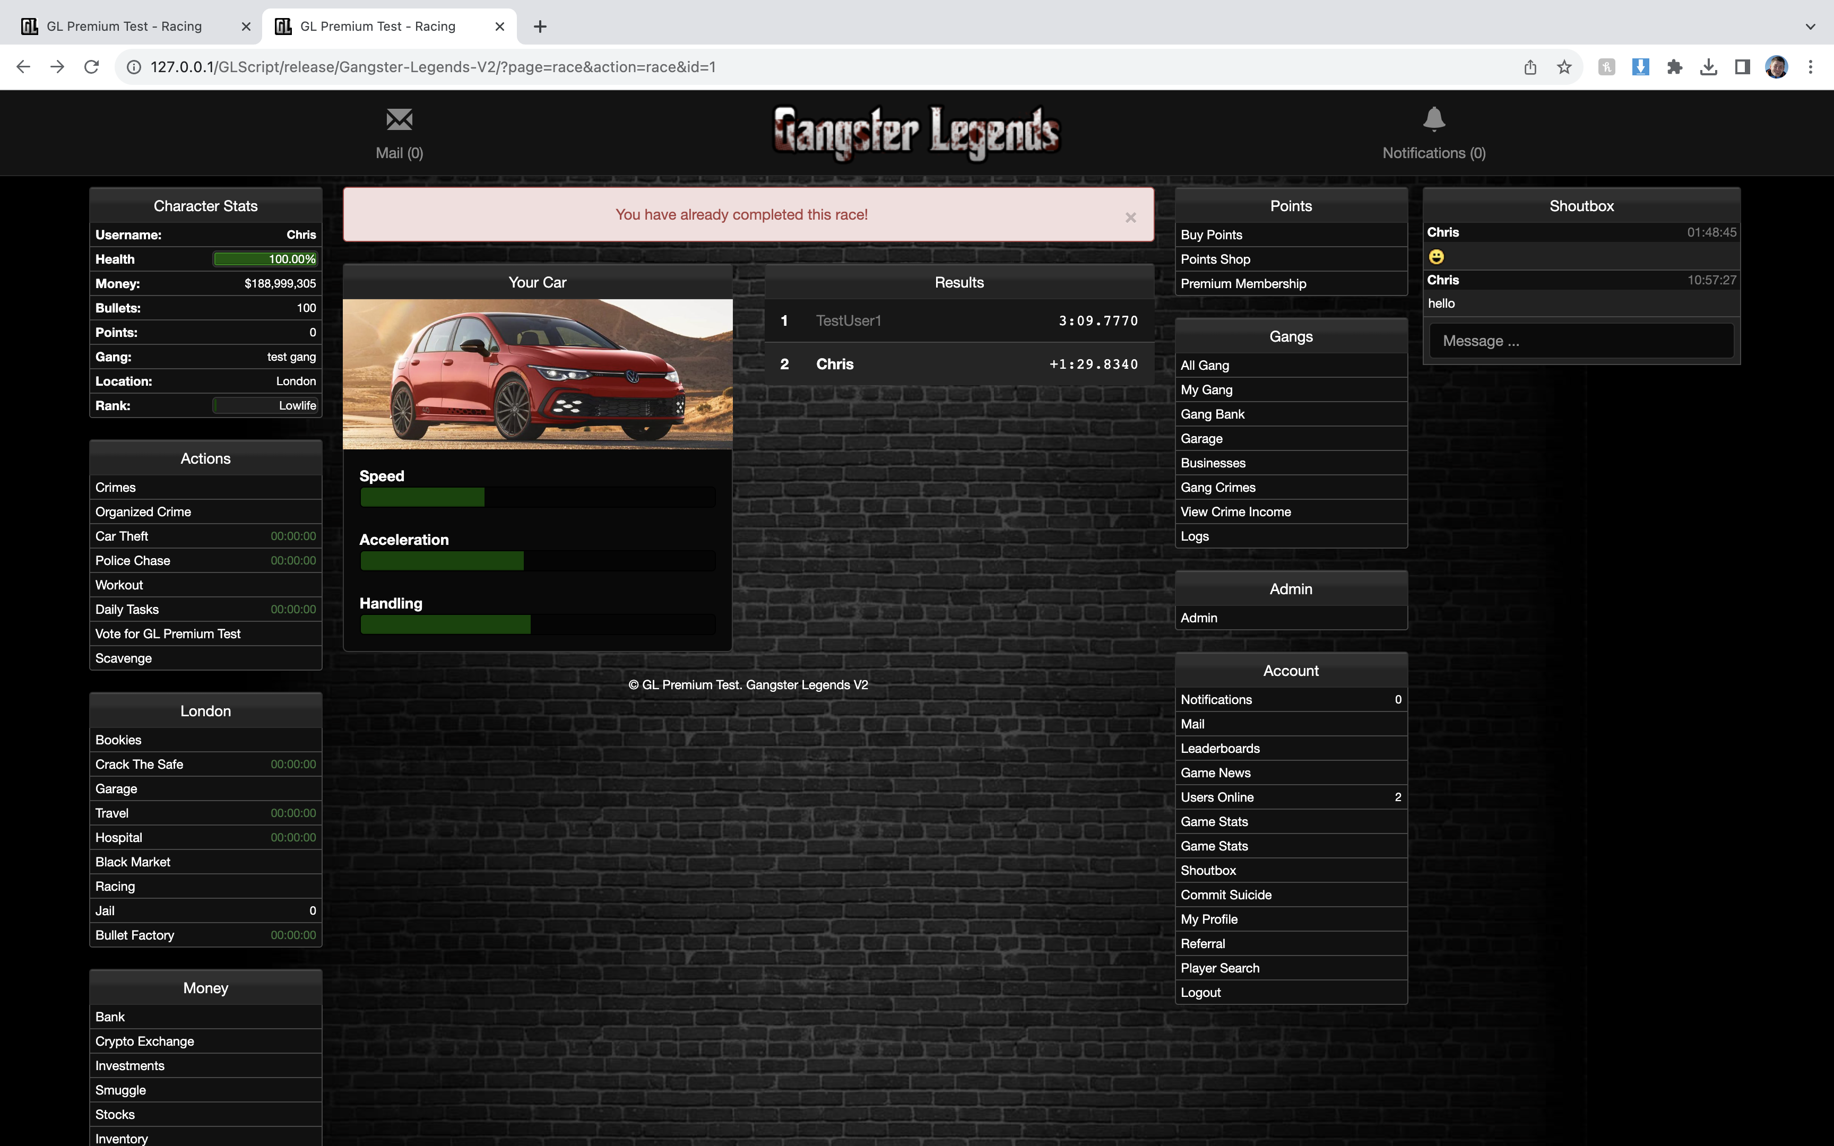Bookmark page with star icon
1834x1146 pixels.
[x=1564, y=67]
